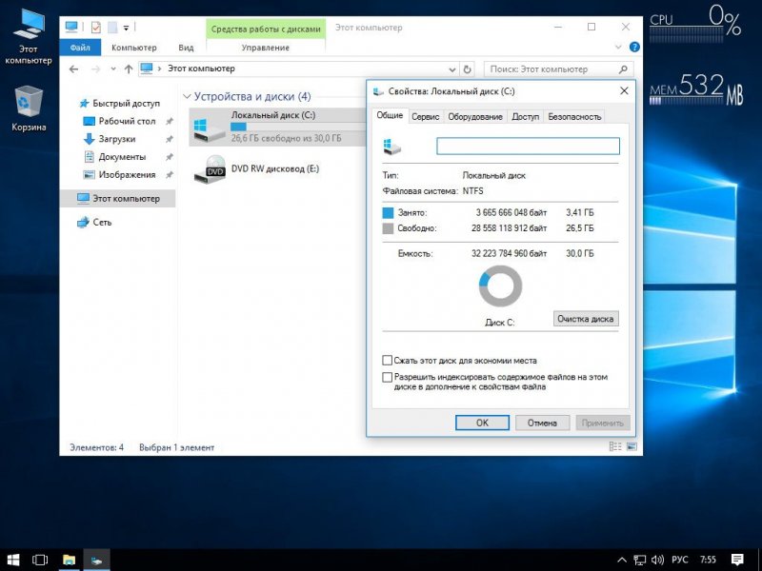
Task: Open Изображения in navigation pane
Action: point(120,175)
